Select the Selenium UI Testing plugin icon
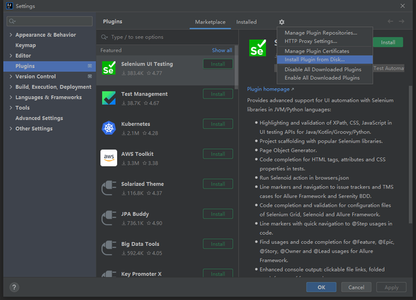The image size is (416, 300). (x=108, y=67)
